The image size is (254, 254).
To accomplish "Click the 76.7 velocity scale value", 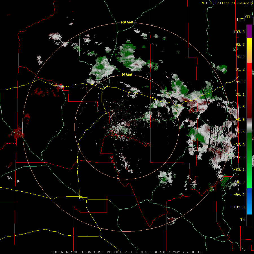I will tap(240, 57).
